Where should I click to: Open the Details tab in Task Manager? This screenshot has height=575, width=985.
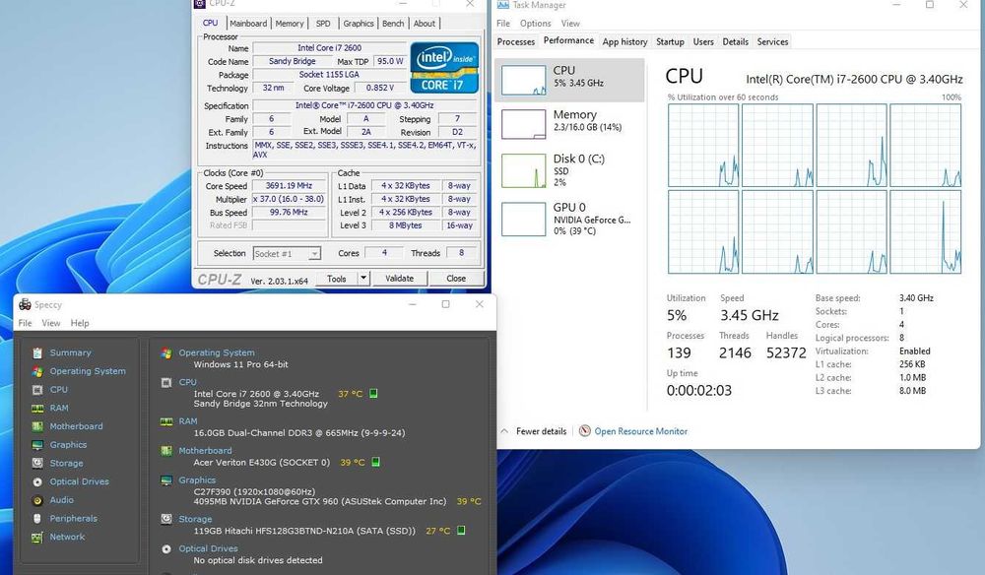pyautogui.click(x=736, y=41)
